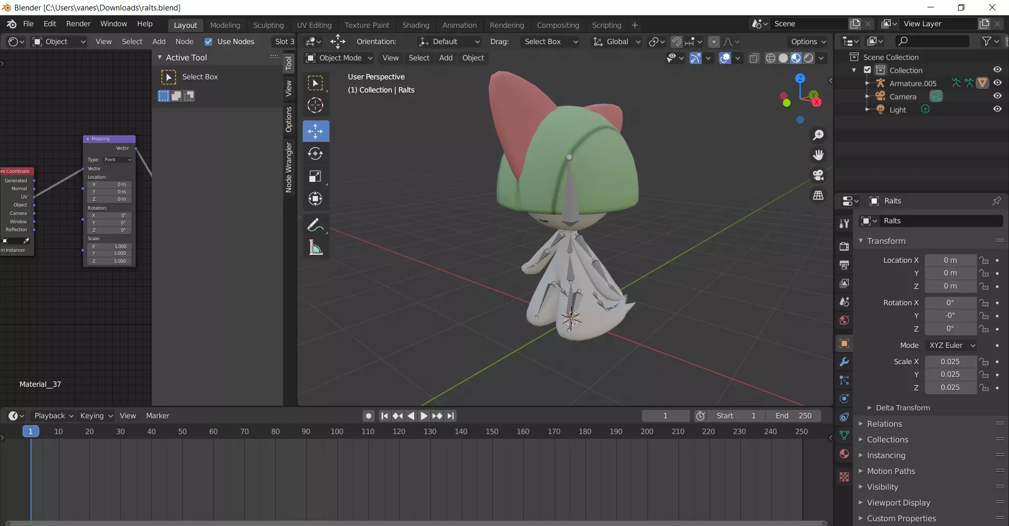Activate the Scale tool

[x=315, y=177]
